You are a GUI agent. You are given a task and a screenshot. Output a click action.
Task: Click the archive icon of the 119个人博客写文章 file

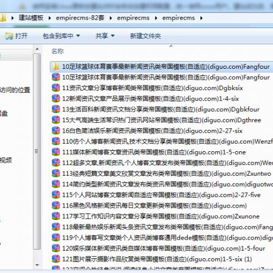click(x=56, y=238)
